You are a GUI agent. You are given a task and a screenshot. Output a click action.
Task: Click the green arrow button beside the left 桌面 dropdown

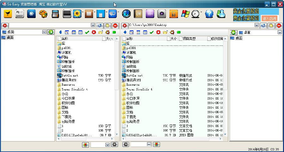tap(51, 32)
